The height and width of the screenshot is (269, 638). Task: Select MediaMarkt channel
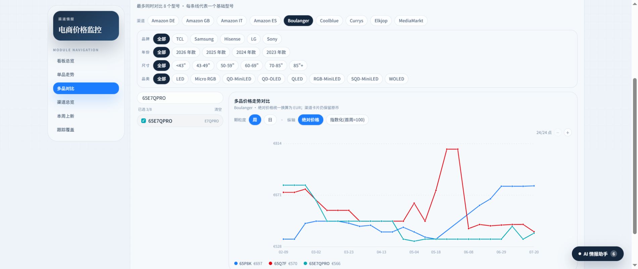click(411, 21)
